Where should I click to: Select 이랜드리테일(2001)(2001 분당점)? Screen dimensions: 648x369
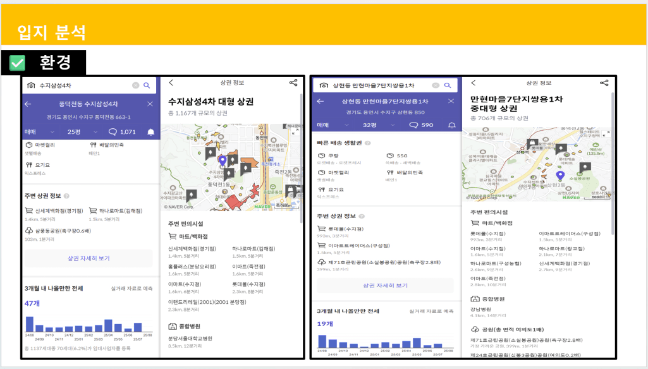(207, 302)
